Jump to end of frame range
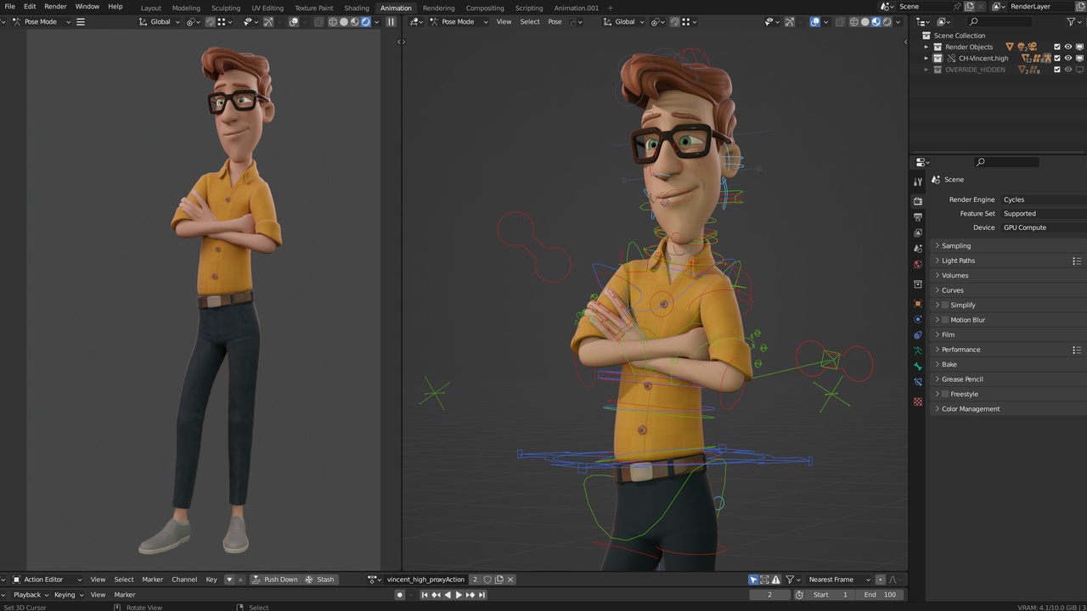The image size is (1087, 611). 482,595
